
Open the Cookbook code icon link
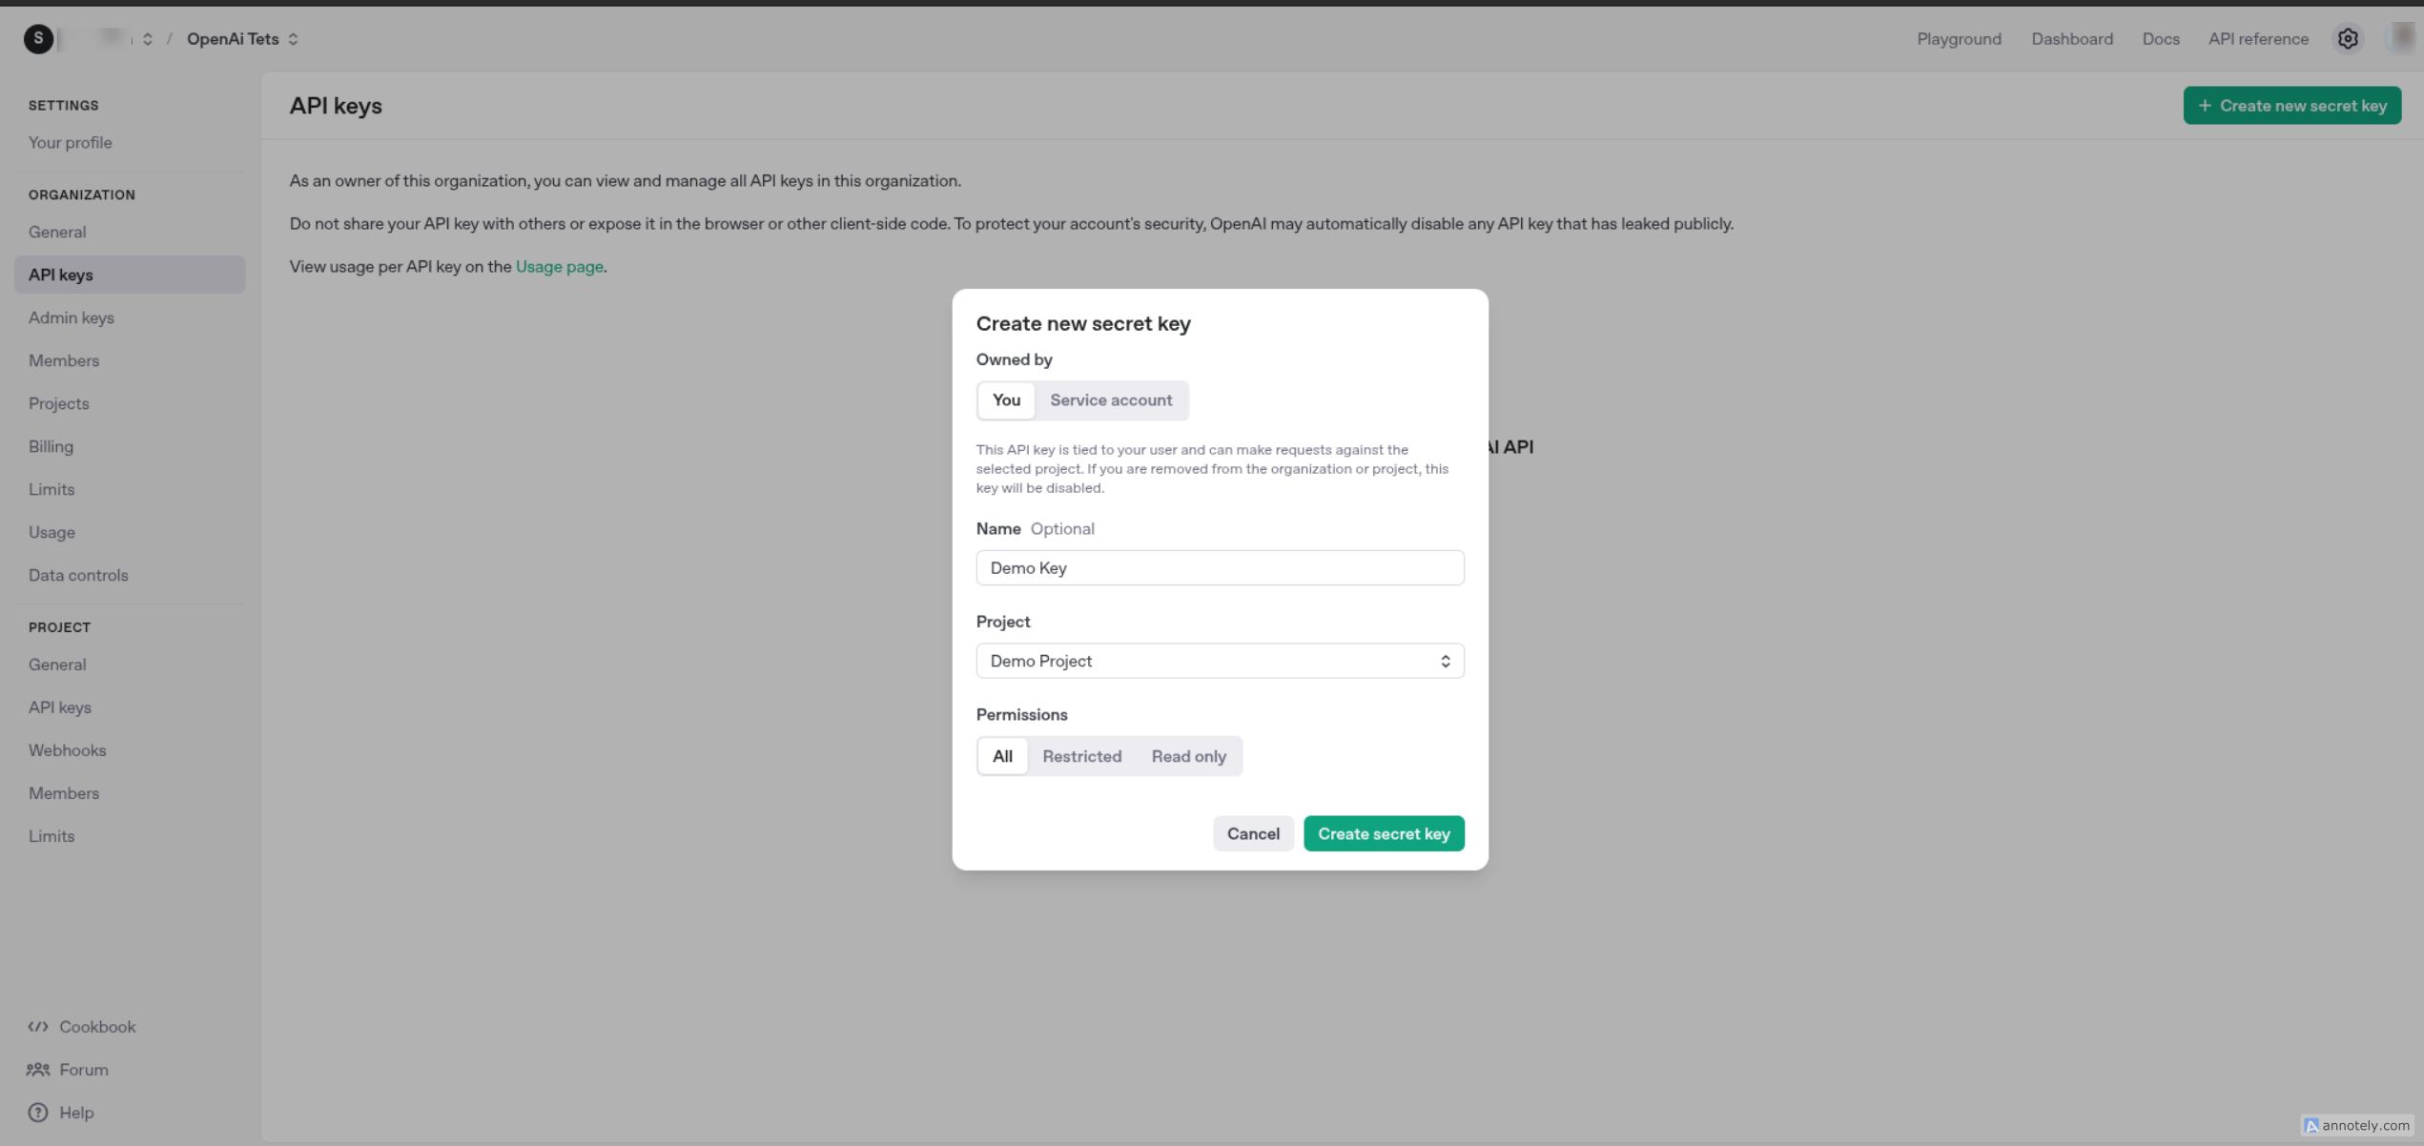coord(38,1027)
